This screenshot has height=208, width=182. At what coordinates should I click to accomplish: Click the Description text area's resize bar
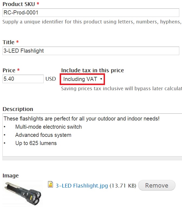92,158
